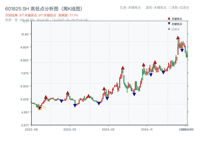Image resolution: width=208 pixels, height=156 pixels.
Task: Click the 7.875 y-axis label
Action: pyautogui.click(x=25, y=73)
